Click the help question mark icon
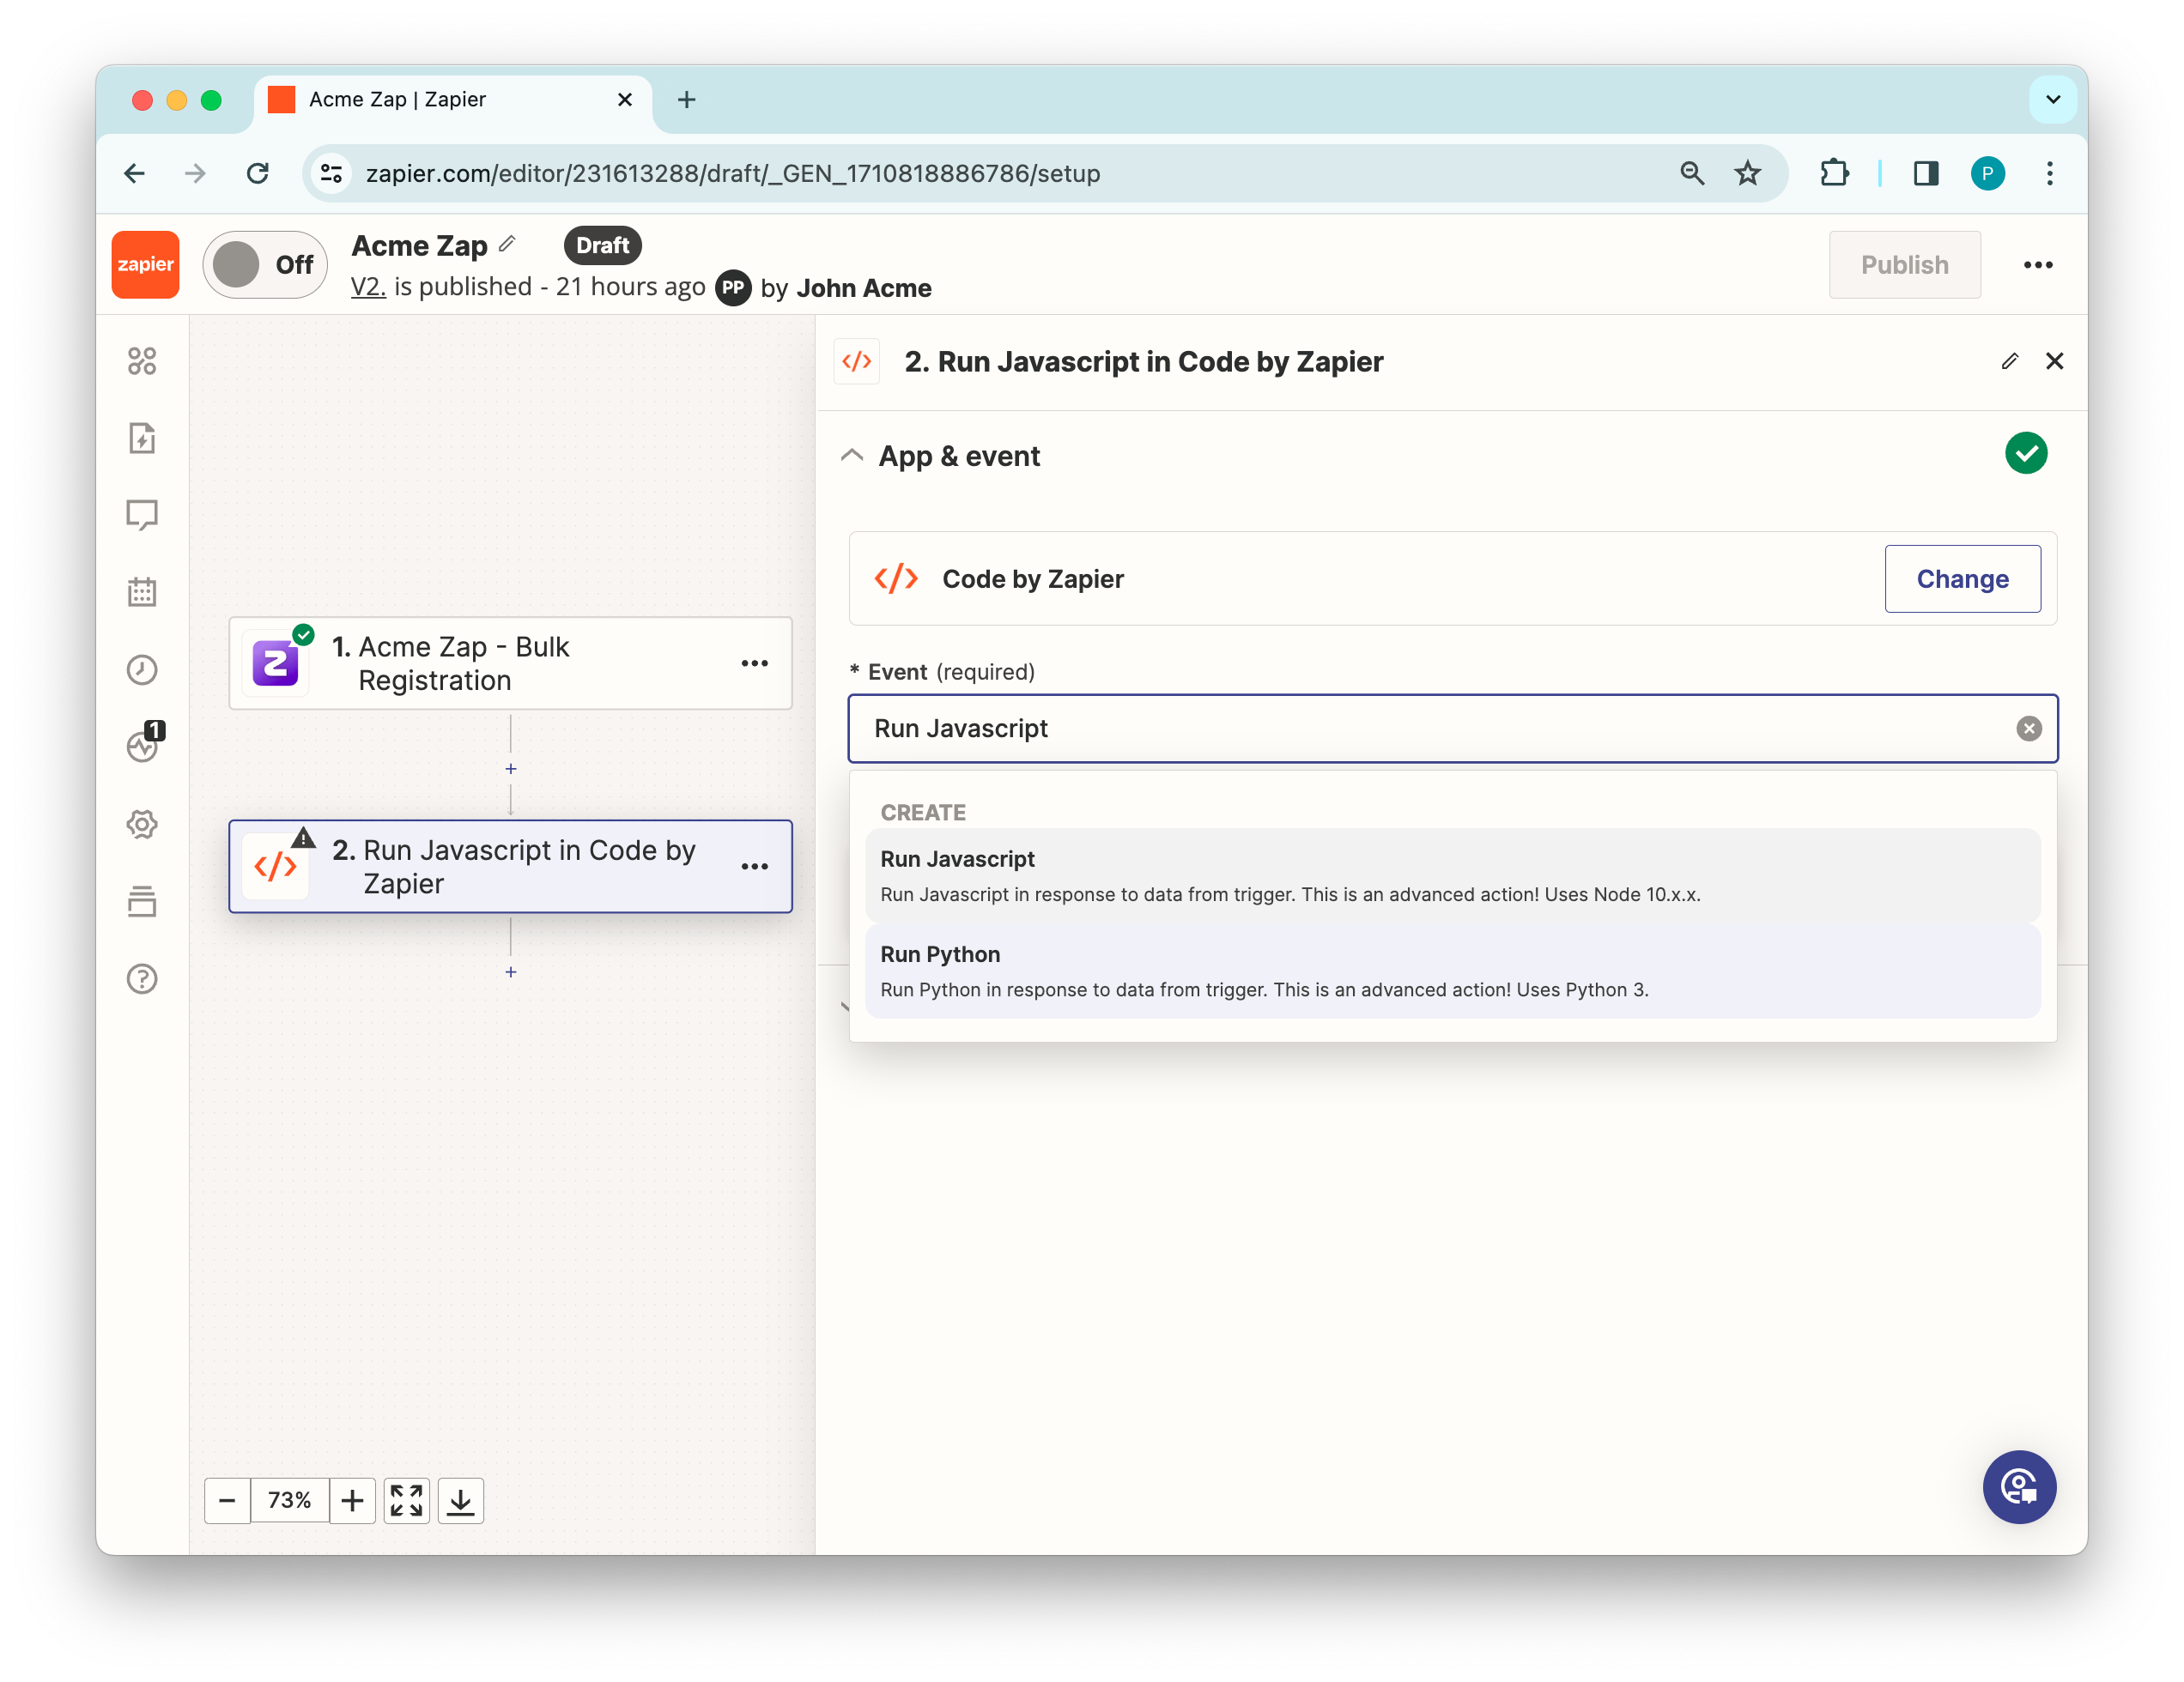Screen dimensions: 2184x1682 [142, 978]
